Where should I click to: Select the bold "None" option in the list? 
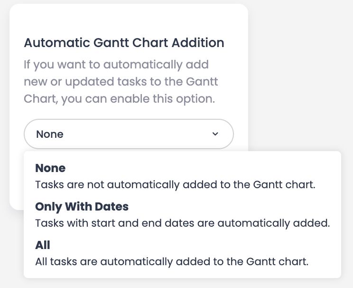[50, 168]
